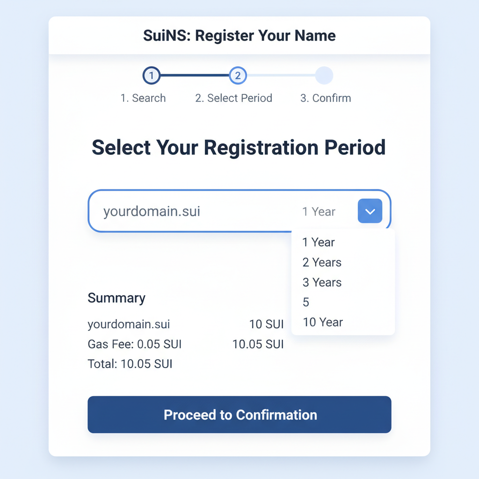Viewport: 479px width, 479px height.
Task: Click the step 3 circle in the progress tracker
Action: coord(324,75)
